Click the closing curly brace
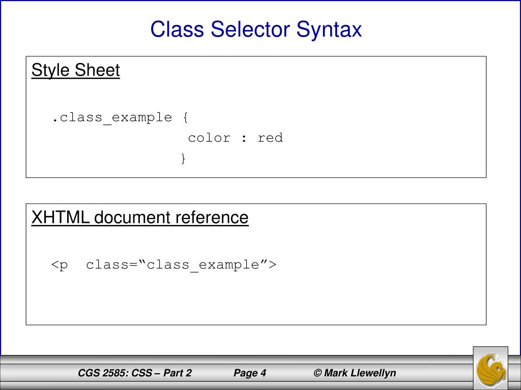The image size is (521, 390). pyautogui.click(x=183, y=158)
